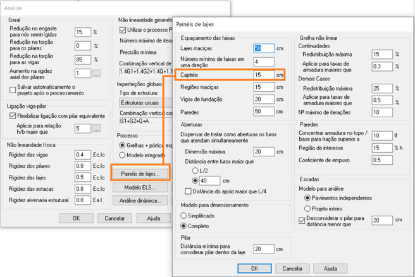Click the Capitéis spacing input field
The width and height of the screenshot is (415, 277).
263,75
